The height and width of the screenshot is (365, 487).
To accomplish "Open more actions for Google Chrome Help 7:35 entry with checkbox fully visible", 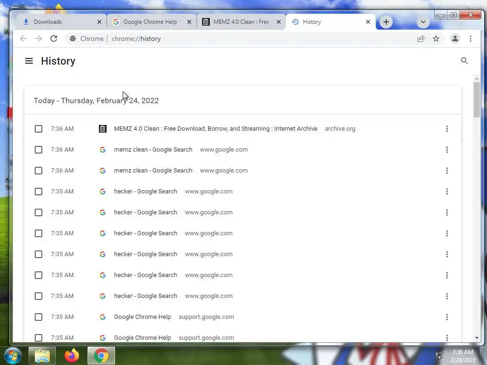I will click(x=447, y=317).
